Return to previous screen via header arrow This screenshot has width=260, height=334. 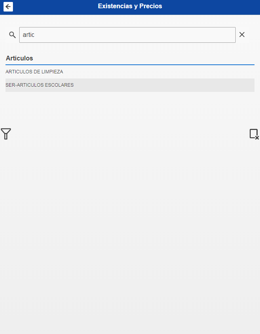coord(8,7)
